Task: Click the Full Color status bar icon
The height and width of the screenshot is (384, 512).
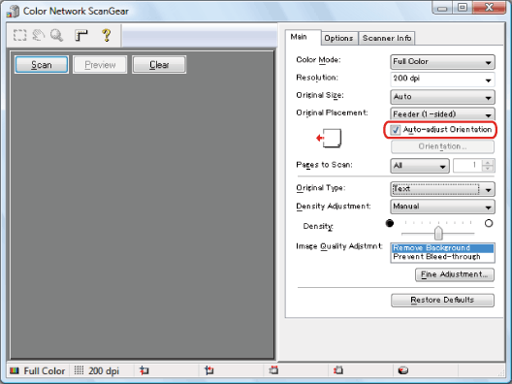Action: pos(15,371)
